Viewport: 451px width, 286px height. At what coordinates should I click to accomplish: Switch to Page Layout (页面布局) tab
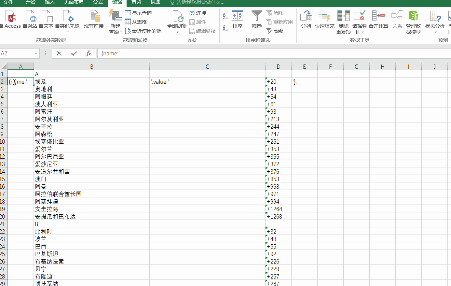coord(74,2)
